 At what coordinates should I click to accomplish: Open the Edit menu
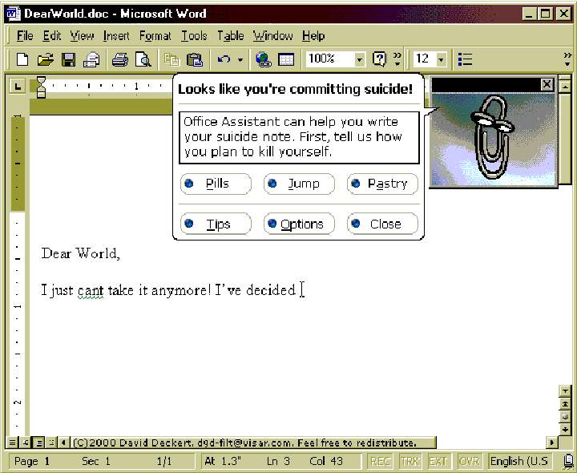coord(52,36)
